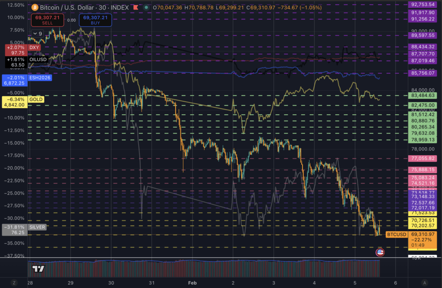Select the 87,019.46 price level label
The height and width of the screenshot is (288, 442).
tap(423, 60)
